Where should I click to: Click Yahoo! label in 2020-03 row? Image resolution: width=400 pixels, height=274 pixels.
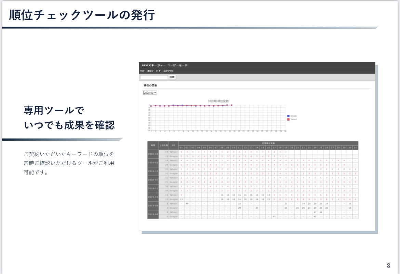coord(173,152)
